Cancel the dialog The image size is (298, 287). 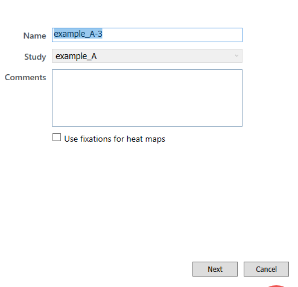[266, 269]
